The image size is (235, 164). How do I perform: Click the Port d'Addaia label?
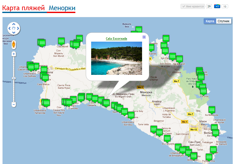point(177,71)
